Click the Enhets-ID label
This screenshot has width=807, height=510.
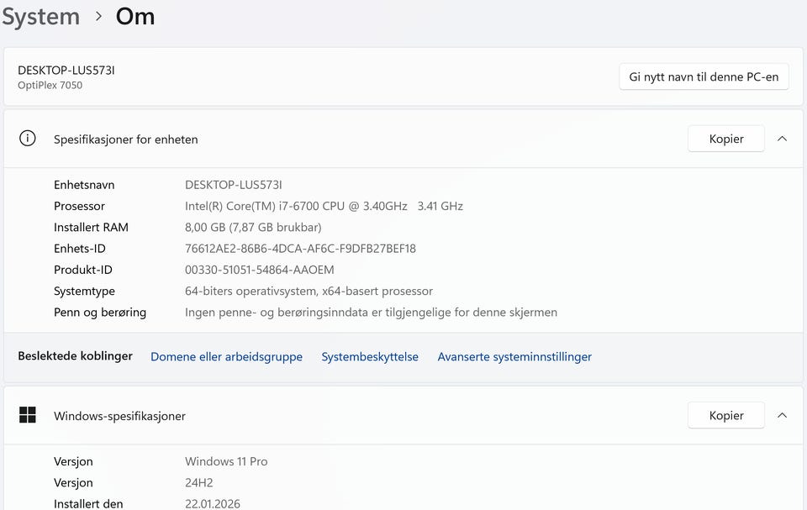[79, 249]
